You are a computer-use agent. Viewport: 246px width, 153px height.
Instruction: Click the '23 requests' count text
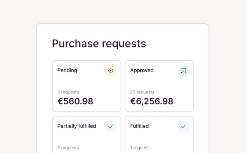(x=142, y=92)
